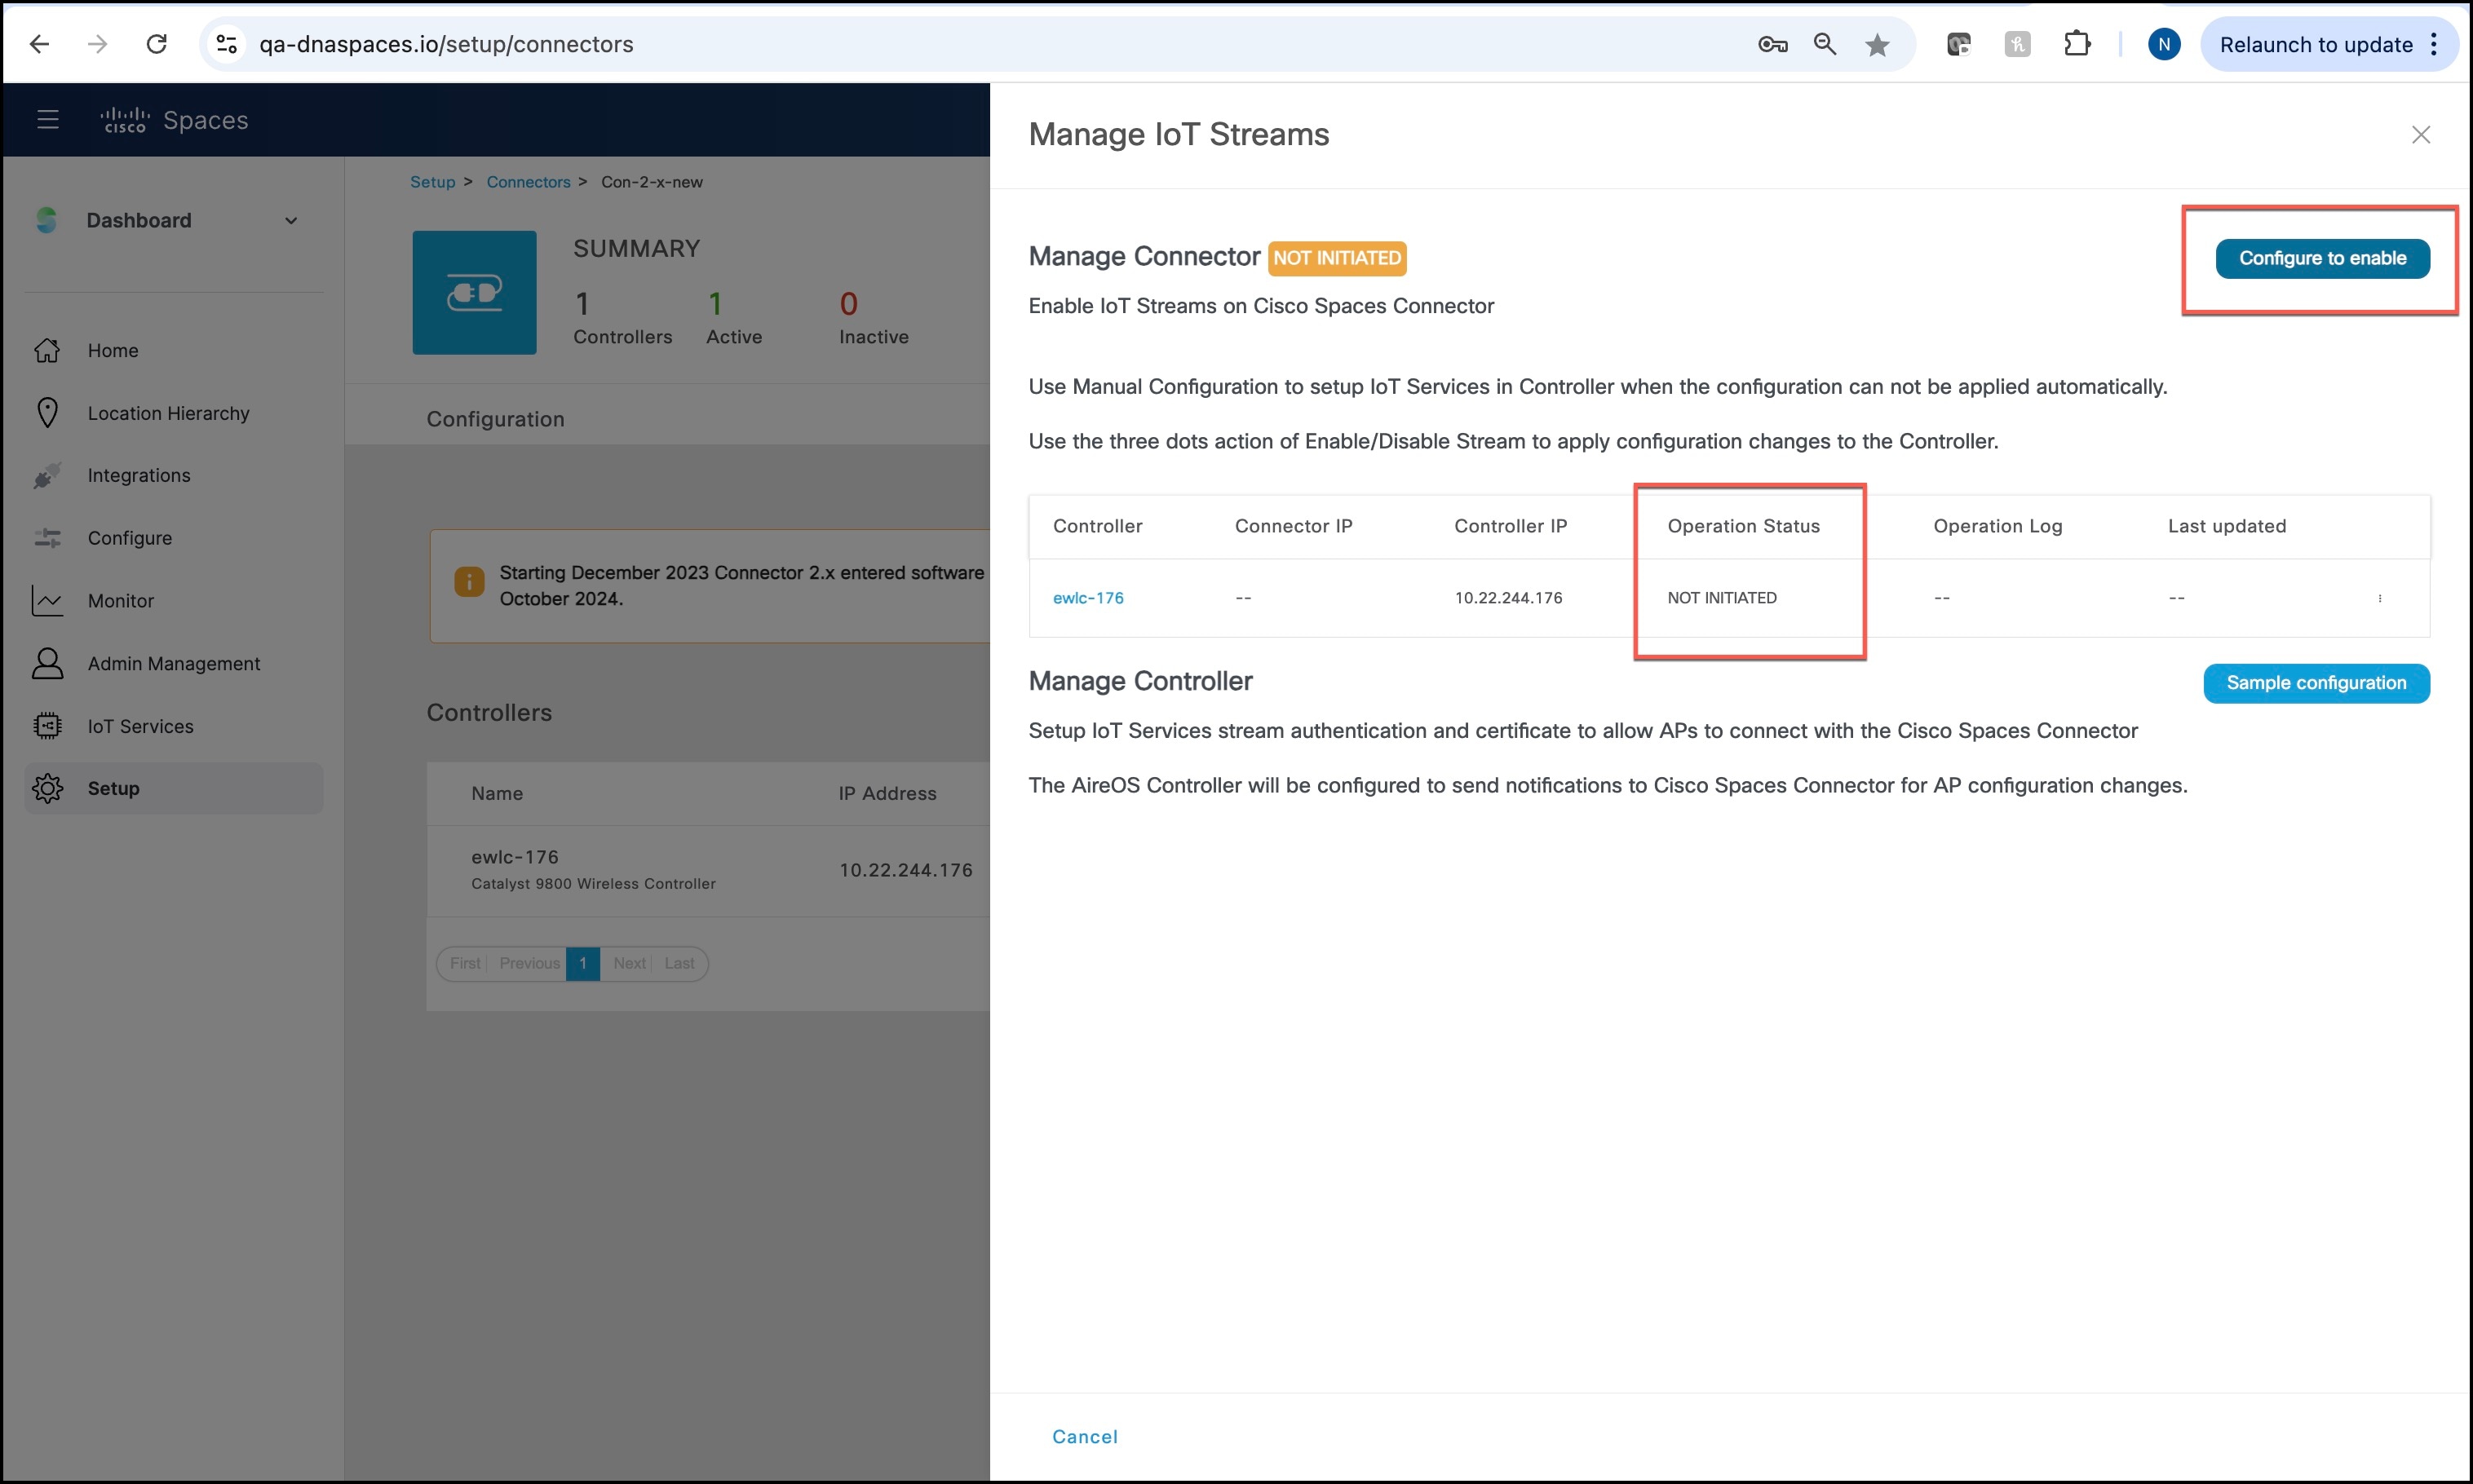The width and height of the screenshot is (2473, 1484).
Task: Click the Operation Status column header
Action: 1743,526
